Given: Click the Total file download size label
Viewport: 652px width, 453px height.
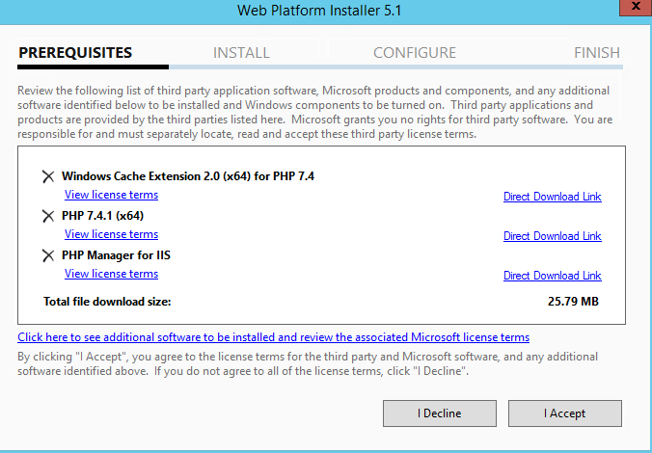Looking at the screenshot, I should pos(107,302).
